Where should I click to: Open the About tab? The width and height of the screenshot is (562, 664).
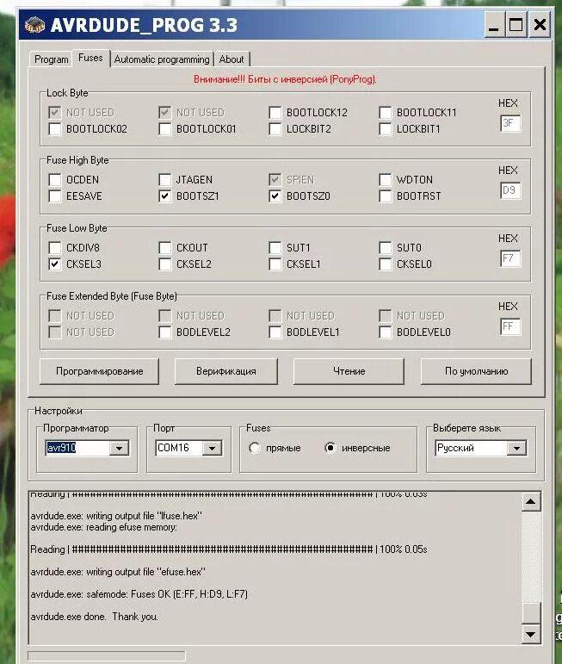232,59
